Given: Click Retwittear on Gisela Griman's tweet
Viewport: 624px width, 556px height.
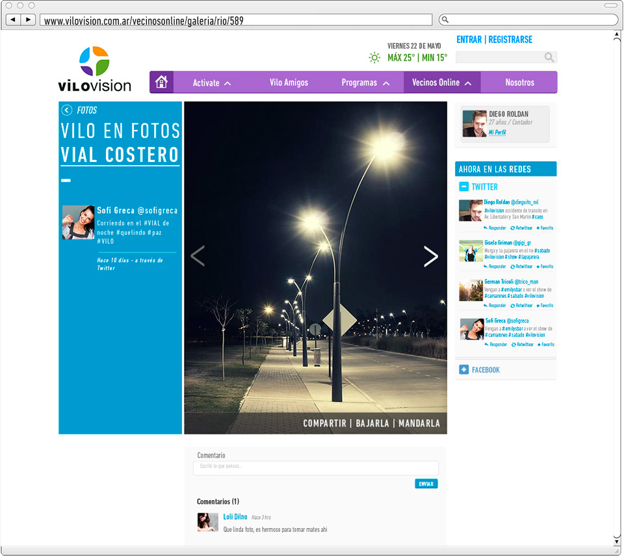Looking at the screenshot, I should pyautogui.click(x=522, y=267).
